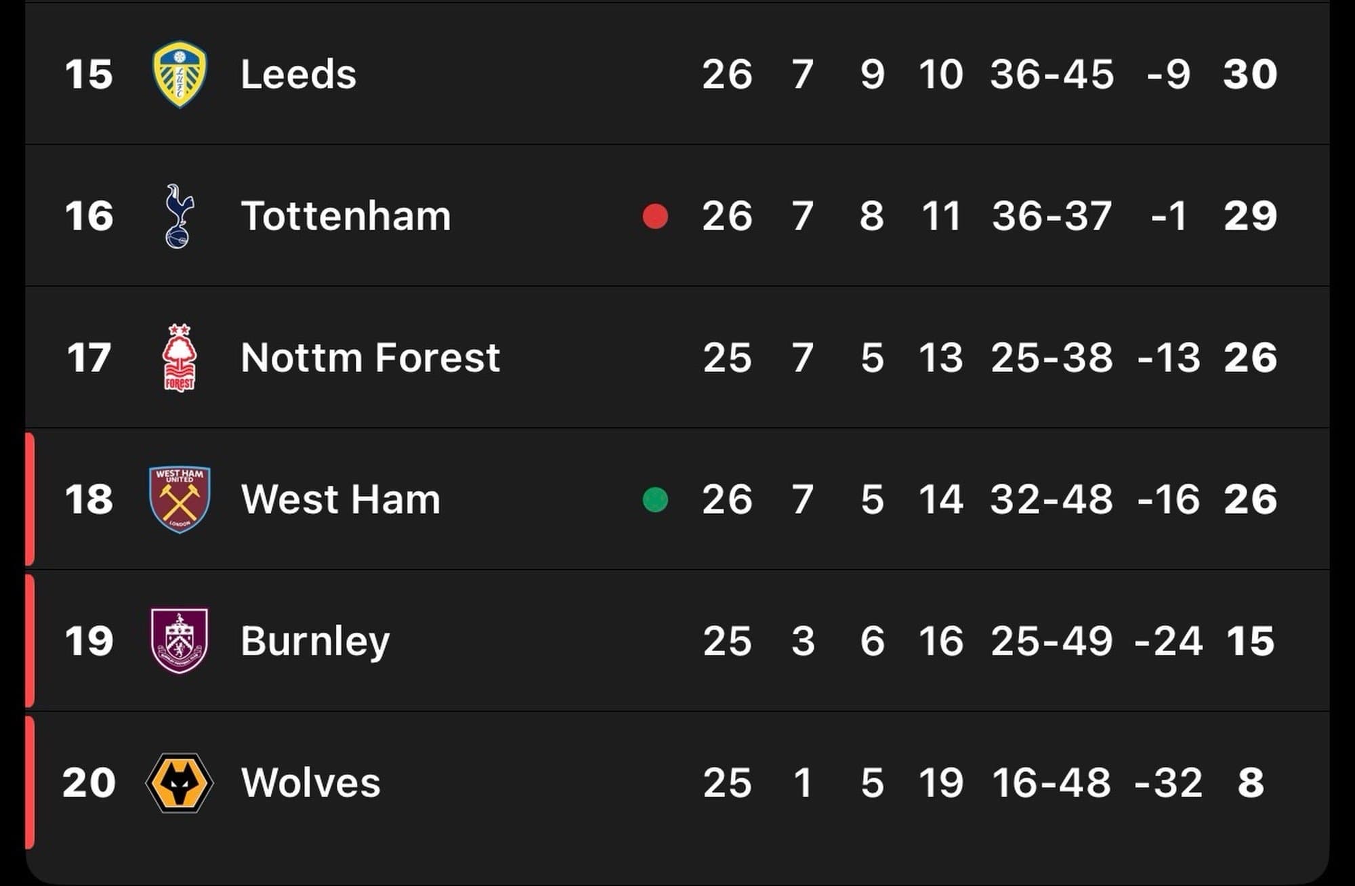Click the red relegation bar beside Burnley
Screen dimensions: 1355x886
click(30, 641)
